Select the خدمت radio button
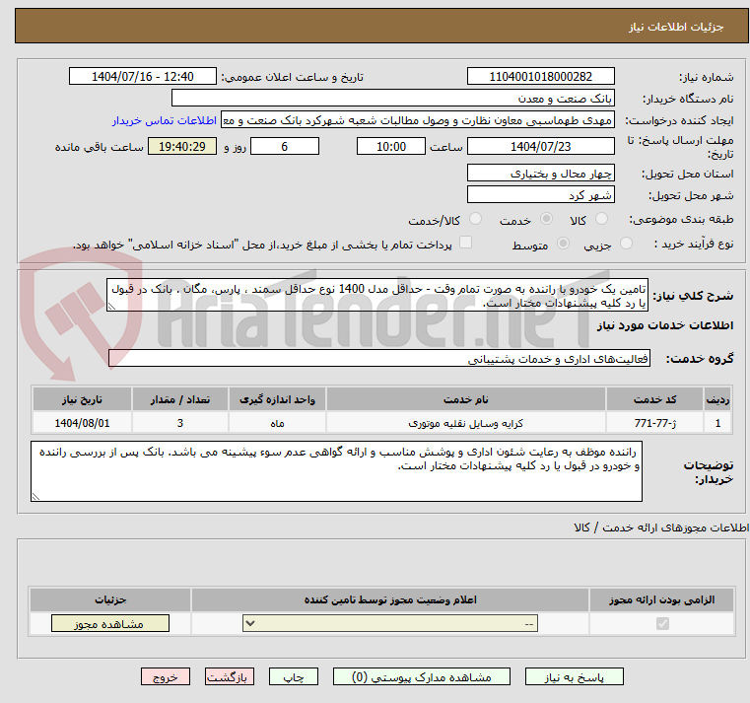 [x=546, y=219]
